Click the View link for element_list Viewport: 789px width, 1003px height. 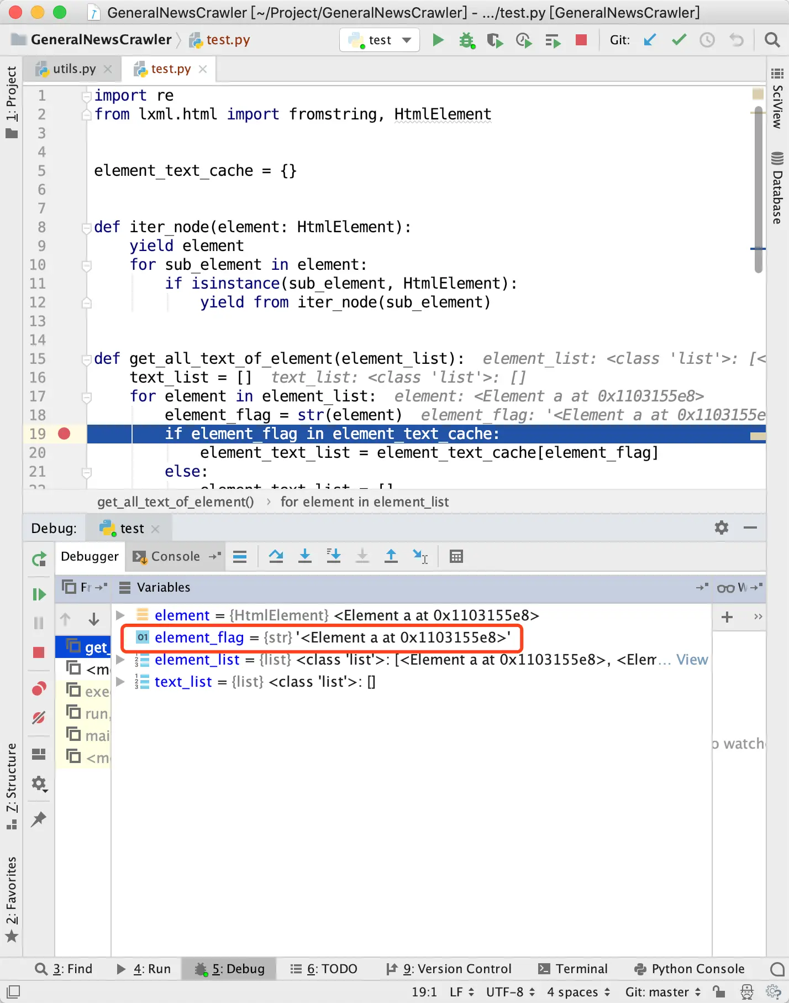(x=692, y=659)
